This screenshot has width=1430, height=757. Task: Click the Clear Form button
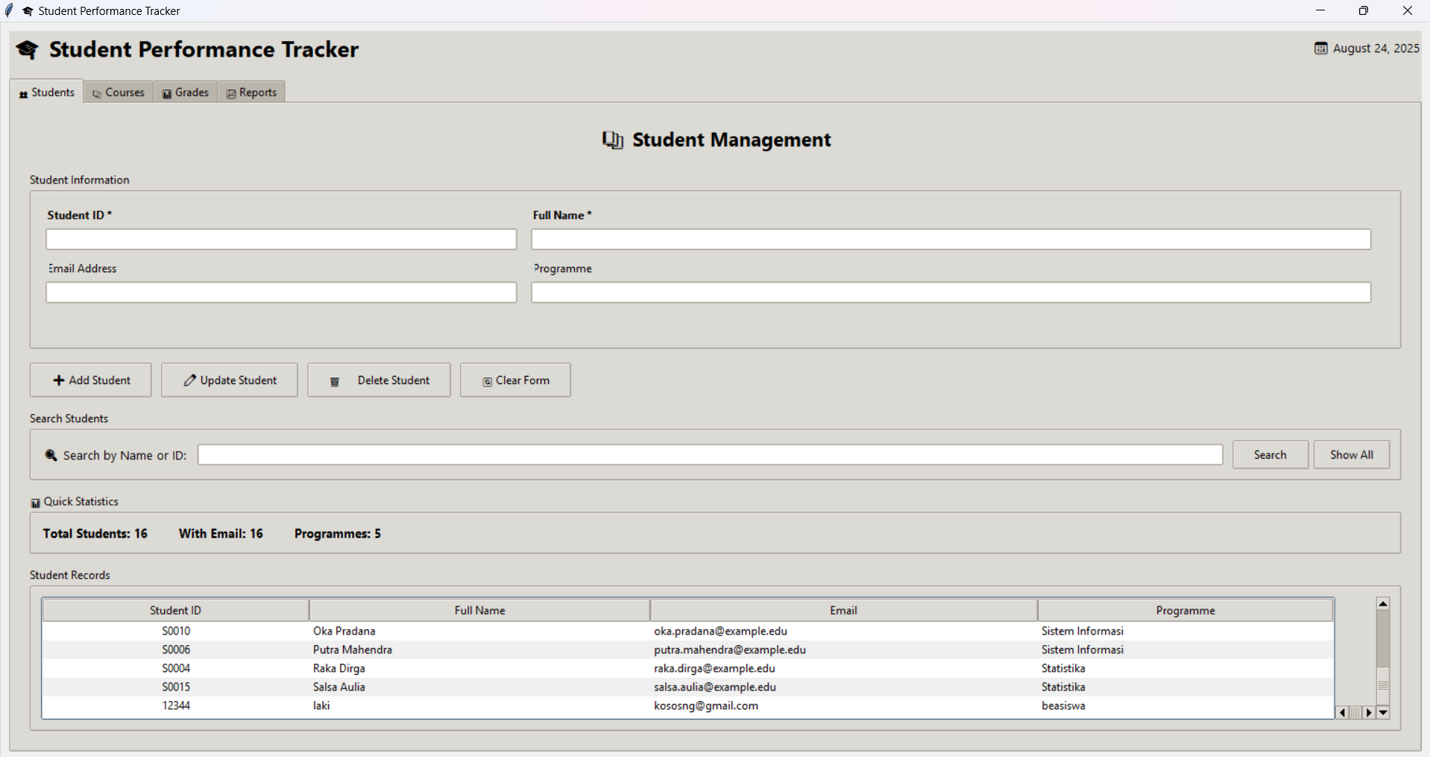click(514, 380)
